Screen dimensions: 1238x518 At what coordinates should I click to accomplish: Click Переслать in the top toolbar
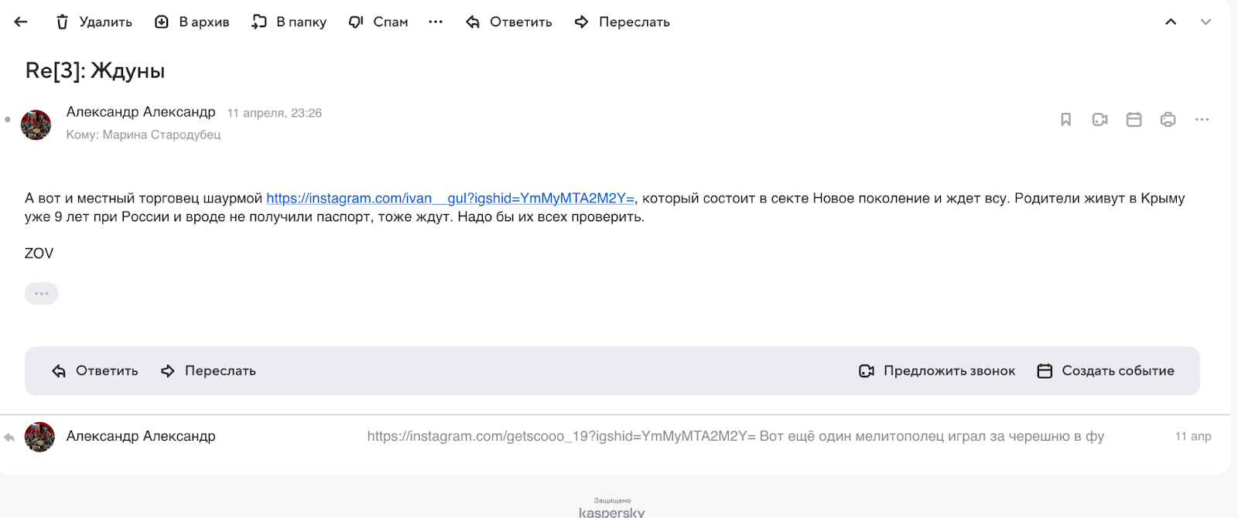click(x=622, y=22)
